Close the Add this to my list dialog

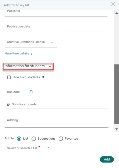coord(113,4)
